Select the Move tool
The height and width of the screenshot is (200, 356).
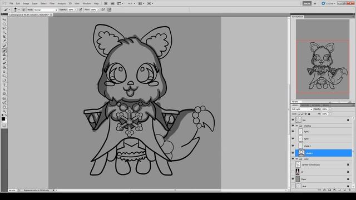[4, 19]
